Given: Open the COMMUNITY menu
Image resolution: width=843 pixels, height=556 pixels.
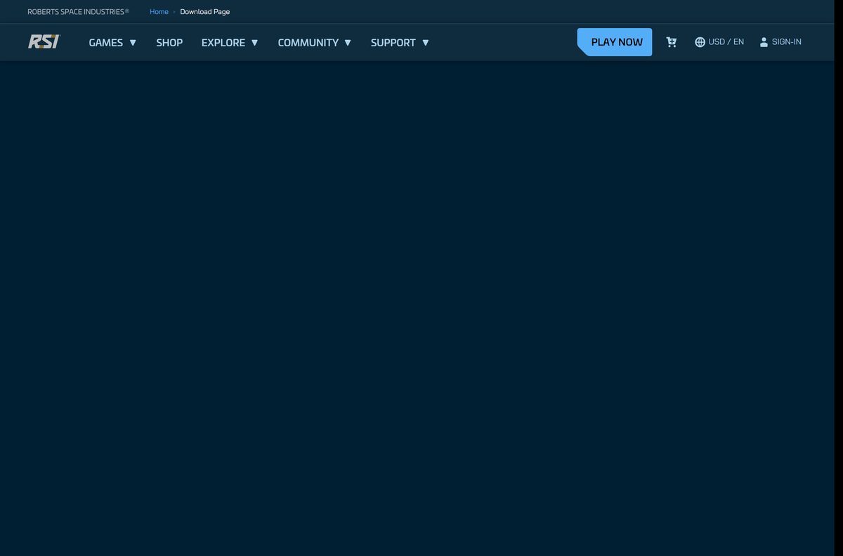Looking at the screenshot, I should click(x=308, y=43).
